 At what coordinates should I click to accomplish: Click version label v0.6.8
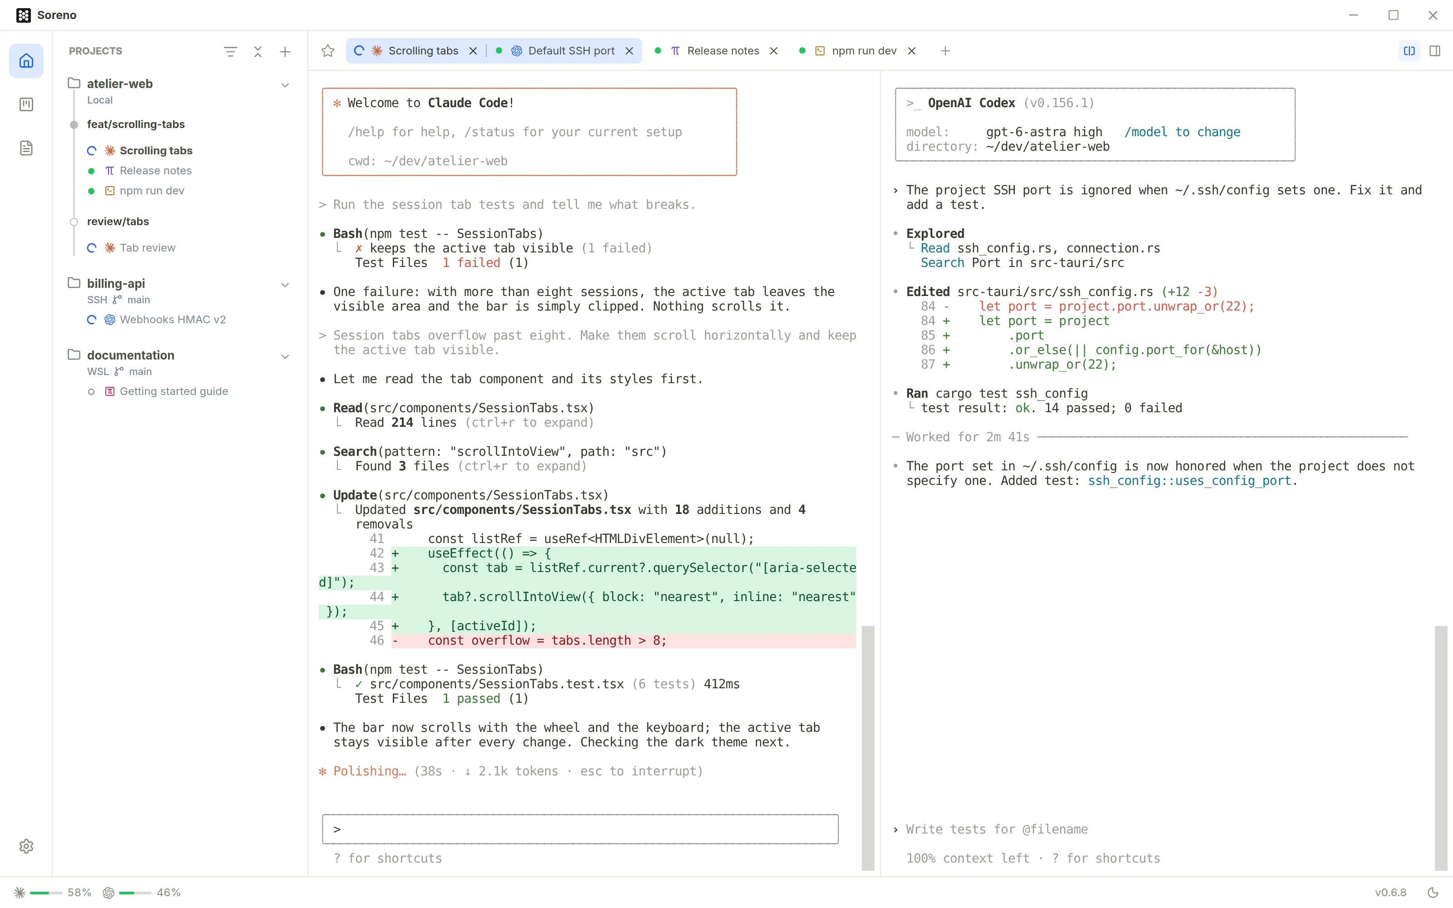pyautogui.click(x=1391, y=893)
